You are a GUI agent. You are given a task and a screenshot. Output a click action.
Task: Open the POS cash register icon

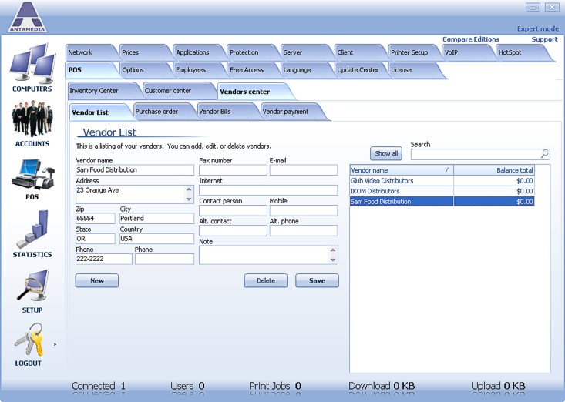32,174
